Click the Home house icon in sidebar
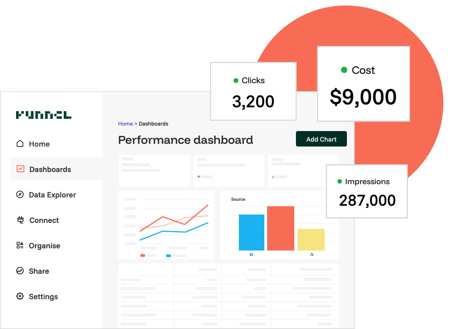This screenshot has height=329, width=450. click(x=20, y=143)
